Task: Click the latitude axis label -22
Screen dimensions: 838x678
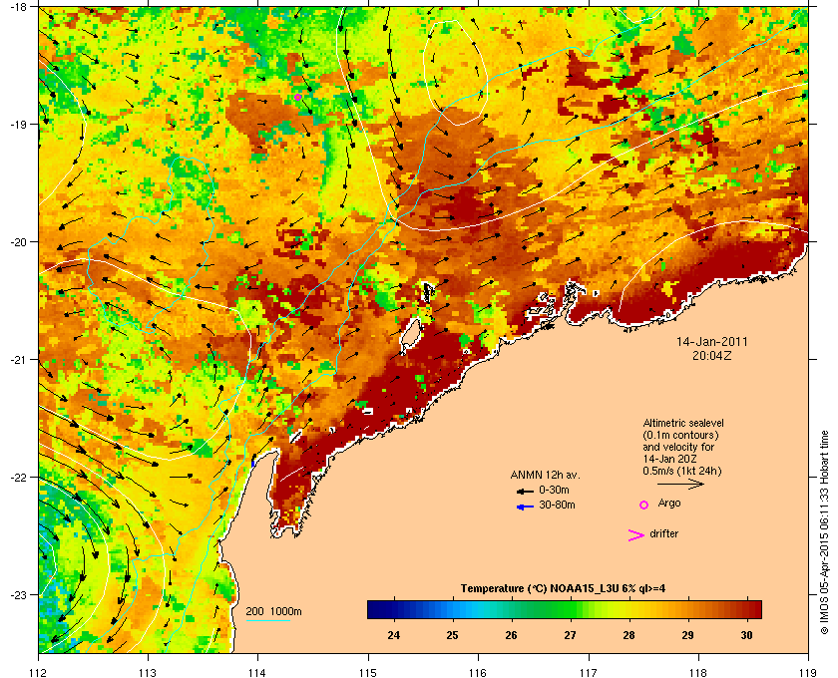Action: 18,478
